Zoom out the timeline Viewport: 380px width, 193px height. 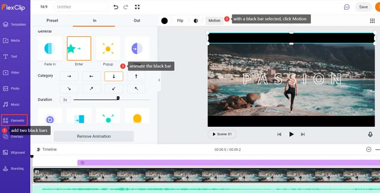(369, 149)
